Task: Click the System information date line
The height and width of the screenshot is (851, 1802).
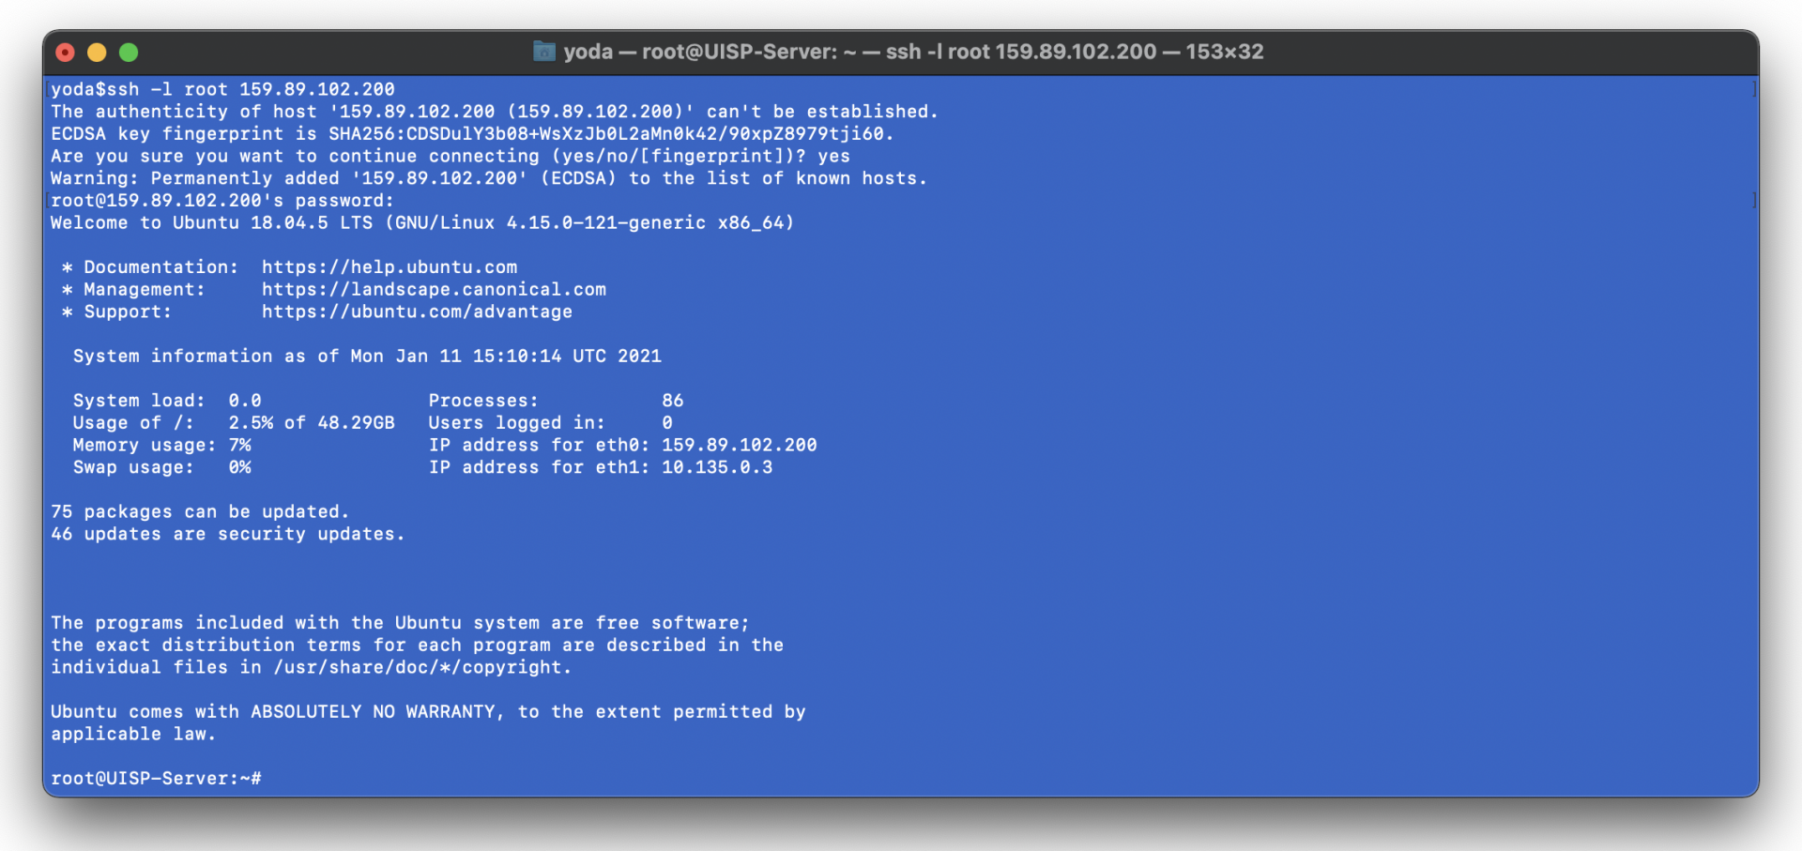Action: (367, 357)
